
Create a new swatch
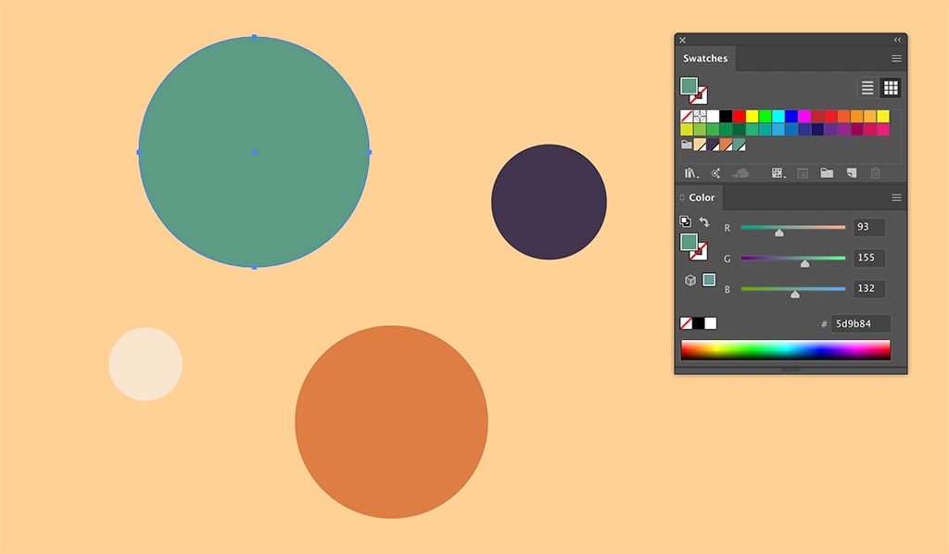[x=852, y=172]
